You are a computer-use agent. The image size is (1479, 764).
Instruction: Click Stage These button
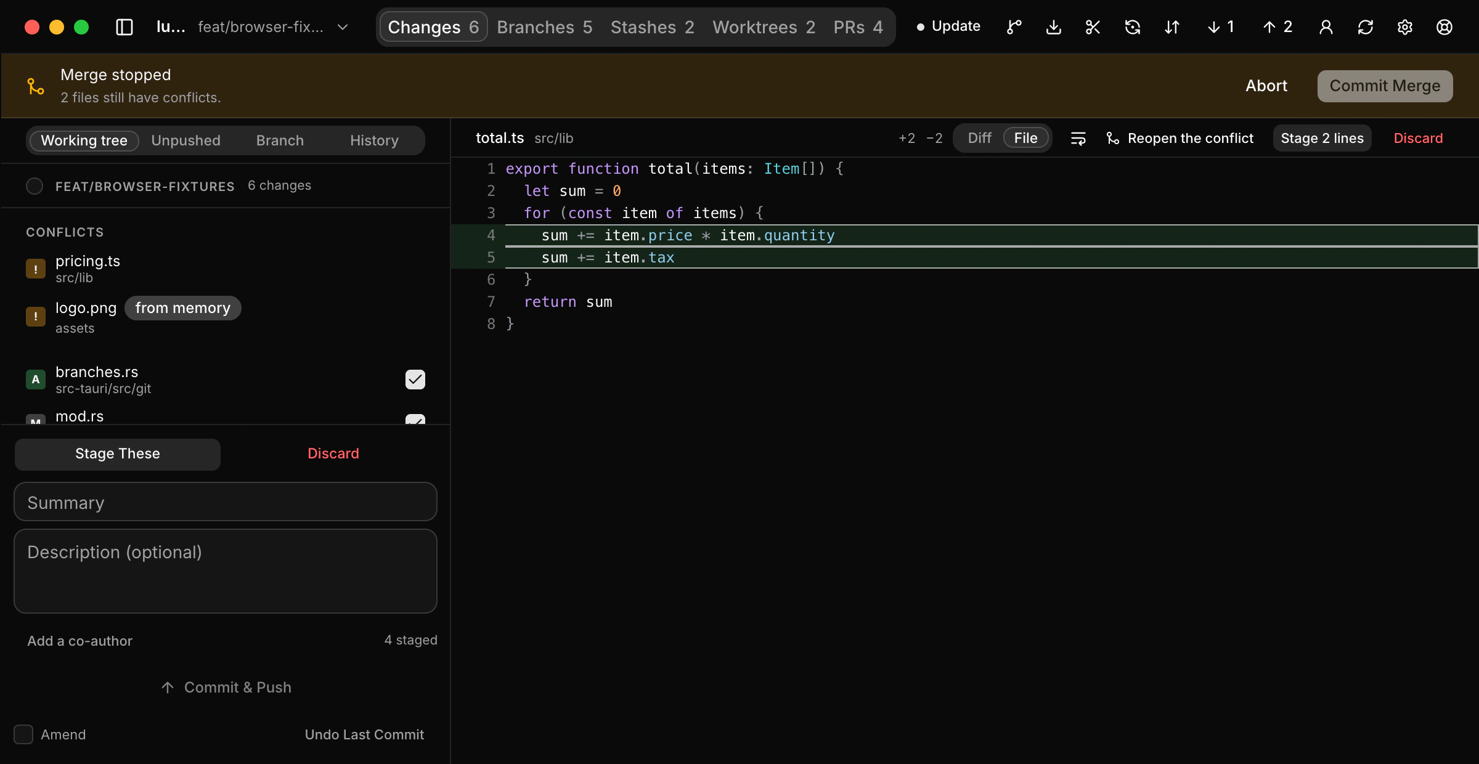click(118, 454)
